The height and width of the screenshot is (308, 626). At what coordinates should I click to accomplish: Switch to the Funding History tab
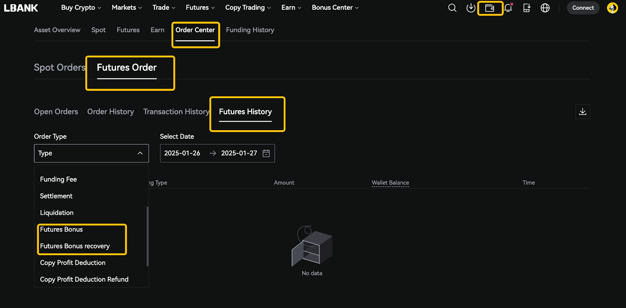click(250, 30)
